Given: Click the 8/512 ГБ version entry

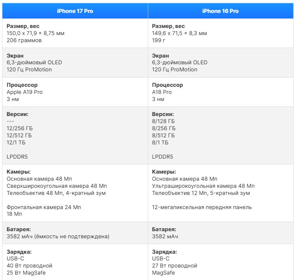Looking at the screenshot, I should point(163,135).
